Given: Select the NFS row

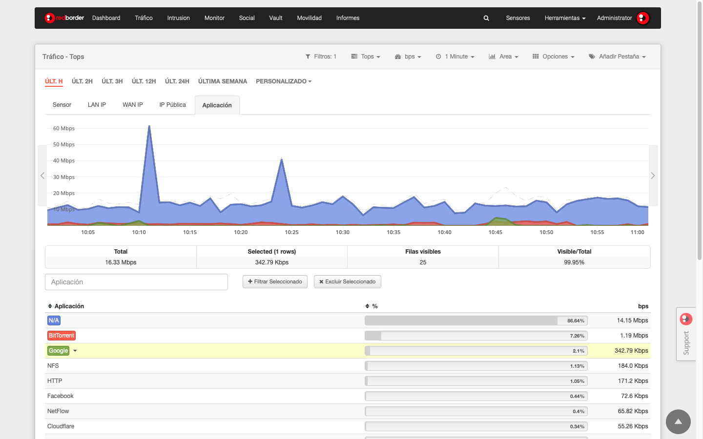Looking at the screenshot, I should coord(348,366).
